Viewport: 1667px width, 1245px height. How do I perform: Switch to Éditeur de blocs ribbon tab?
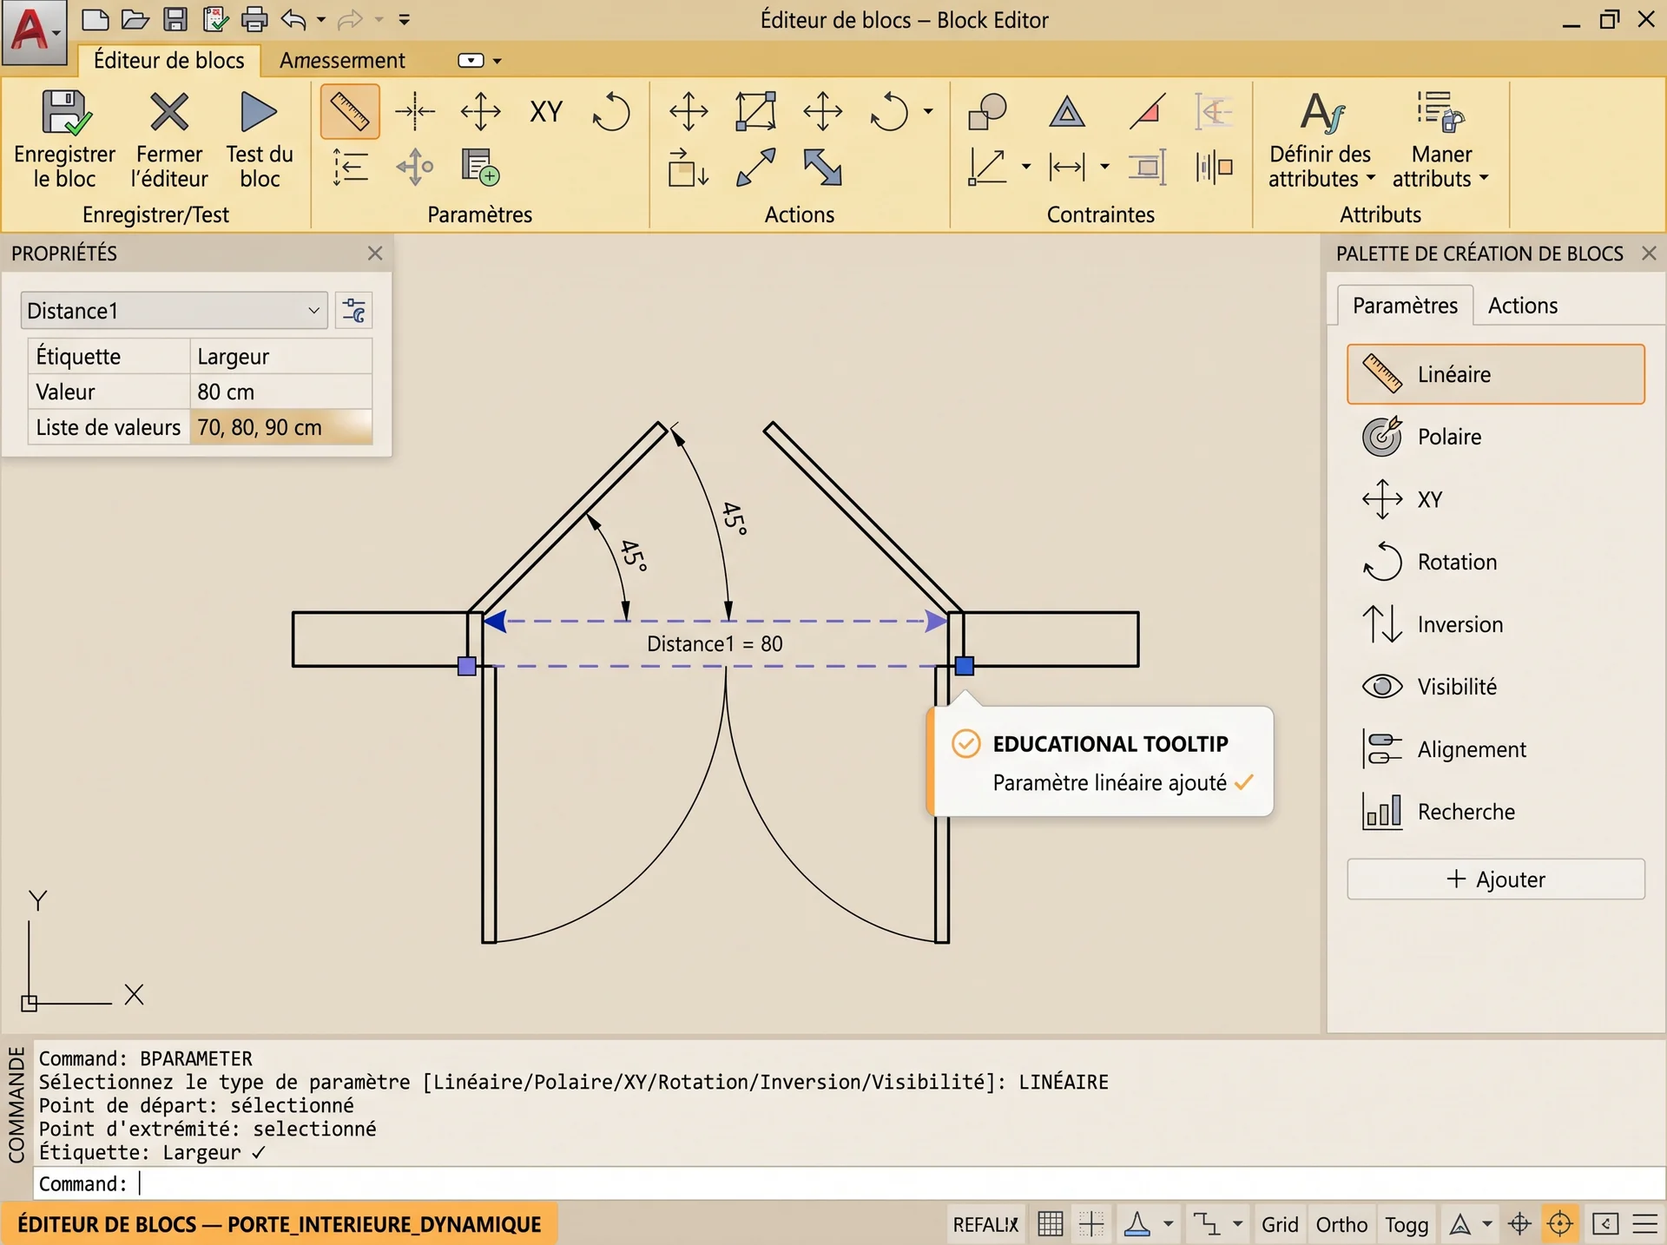click(x=169, y=60)
